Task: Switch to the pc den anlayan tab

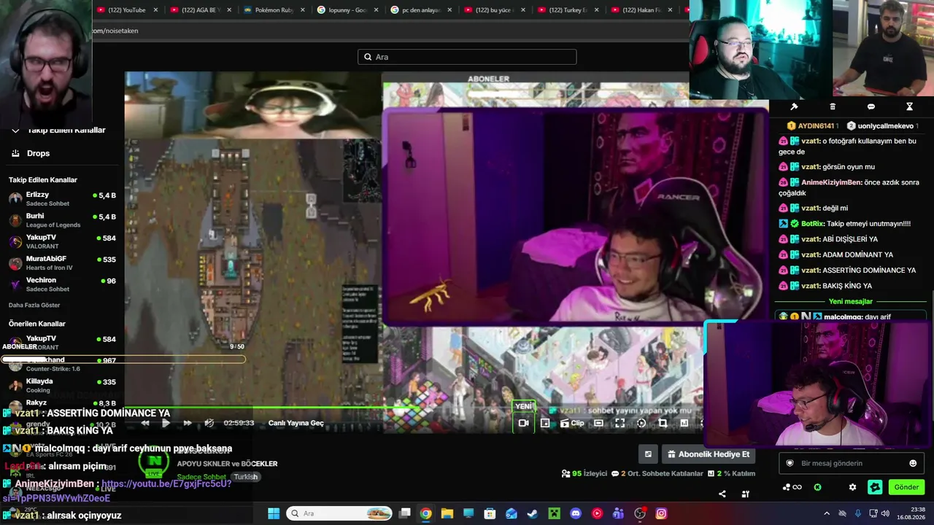Action: [x=422, y=10]
